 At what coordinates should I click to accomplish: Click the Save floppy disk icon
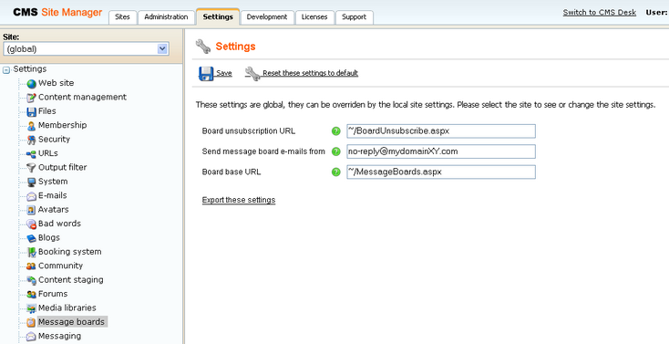(206, 74)
